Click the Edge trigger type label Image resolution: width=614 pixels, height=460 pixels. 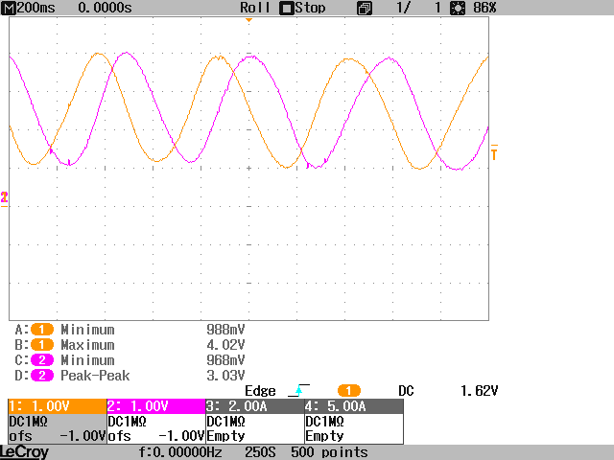(x=260, y=391)
